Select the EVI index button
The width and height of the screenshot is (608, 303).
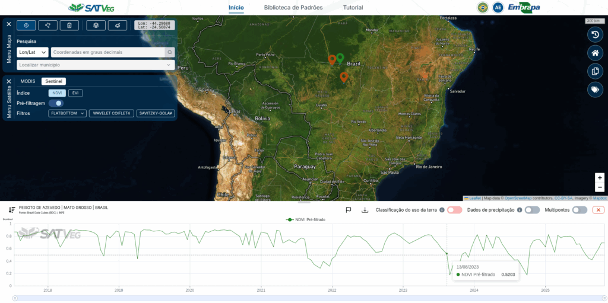tap(75, 93)
